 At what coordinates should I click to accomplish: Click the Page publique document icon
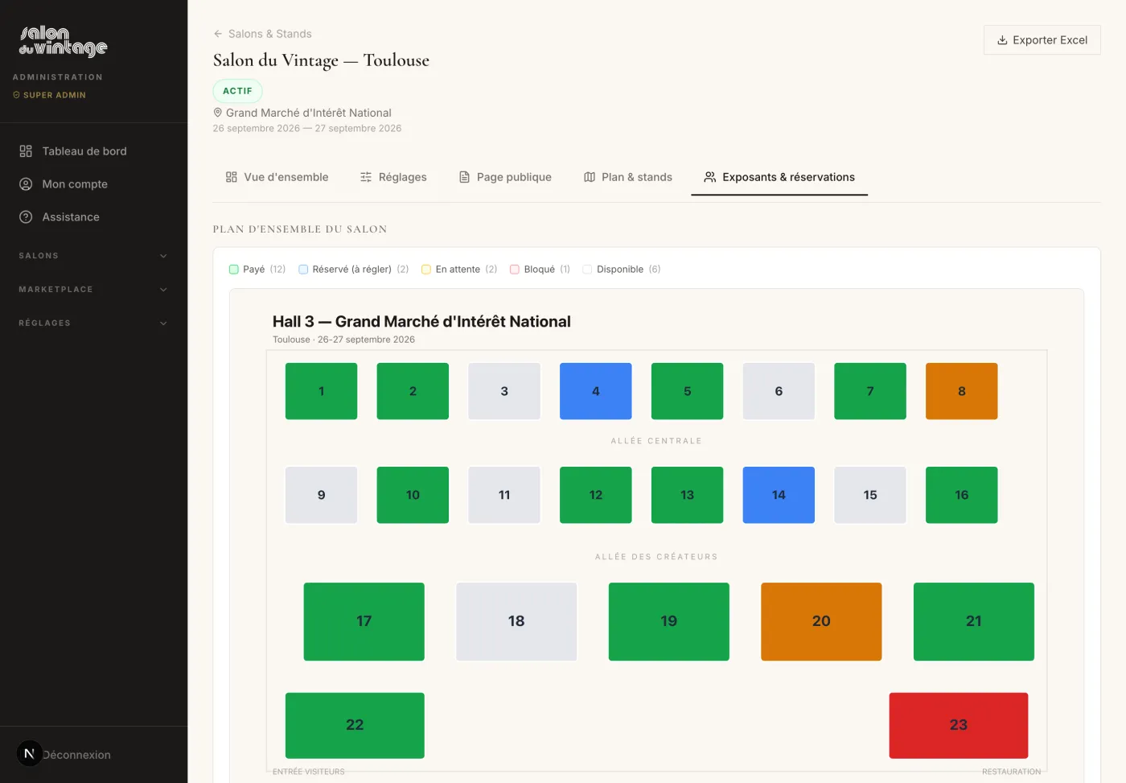tap(464, 177)
